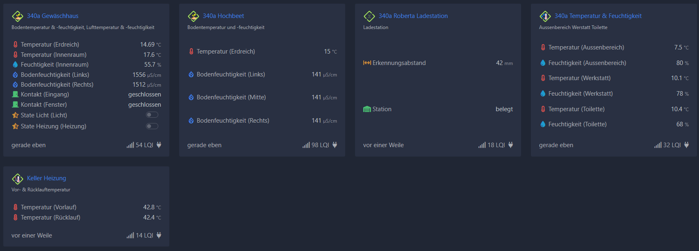Toggle the State Licht (Licht) switch
The image size is (699, 251).
point(152,115)
